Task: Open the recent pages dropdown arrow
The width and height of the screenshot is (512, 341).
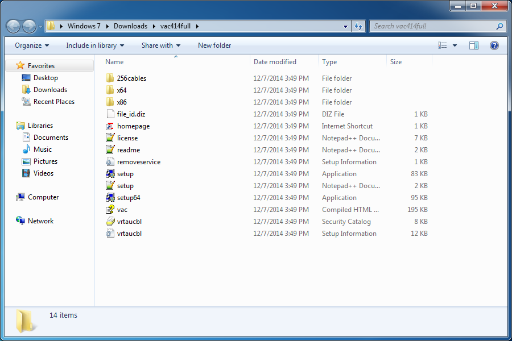Action: click(x=40, y=27)
